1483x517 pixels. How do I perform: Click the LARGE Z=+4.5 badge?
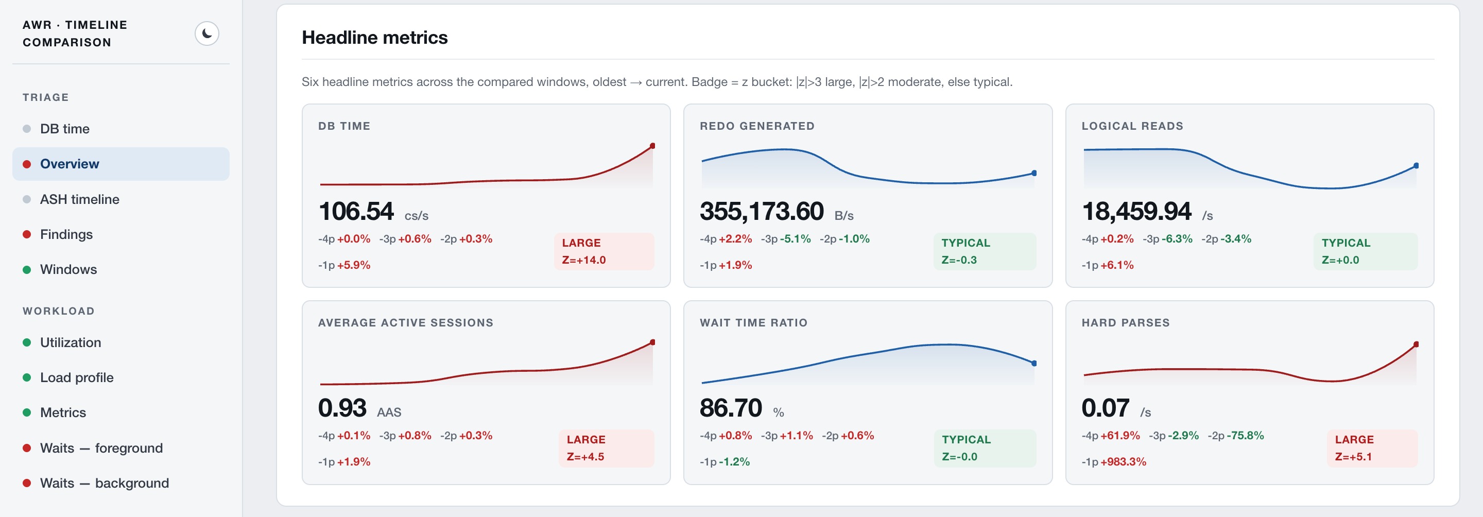tap(606, 448)
